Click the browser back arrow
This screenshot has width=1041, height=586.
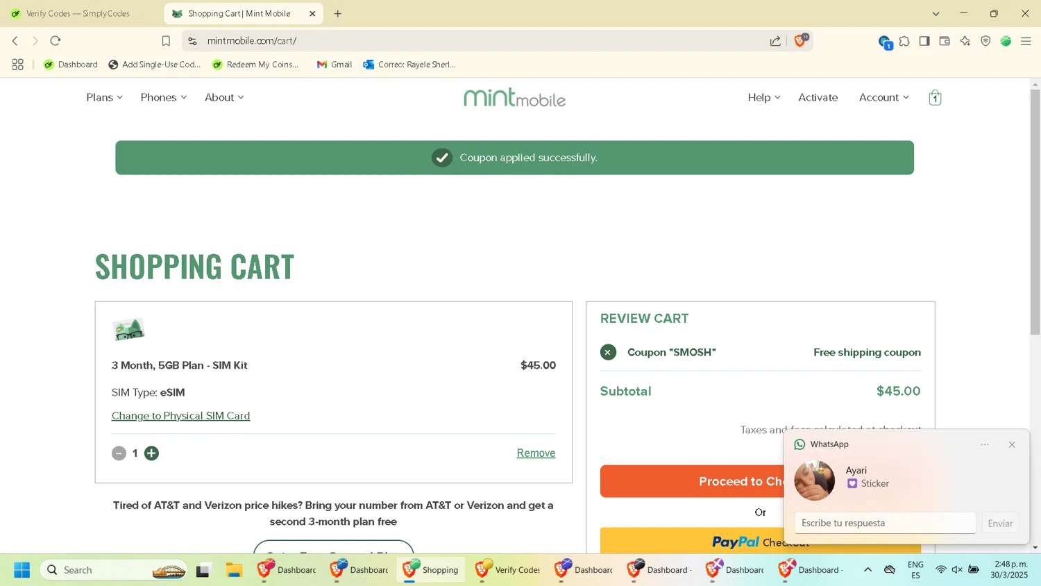[15, 41]
